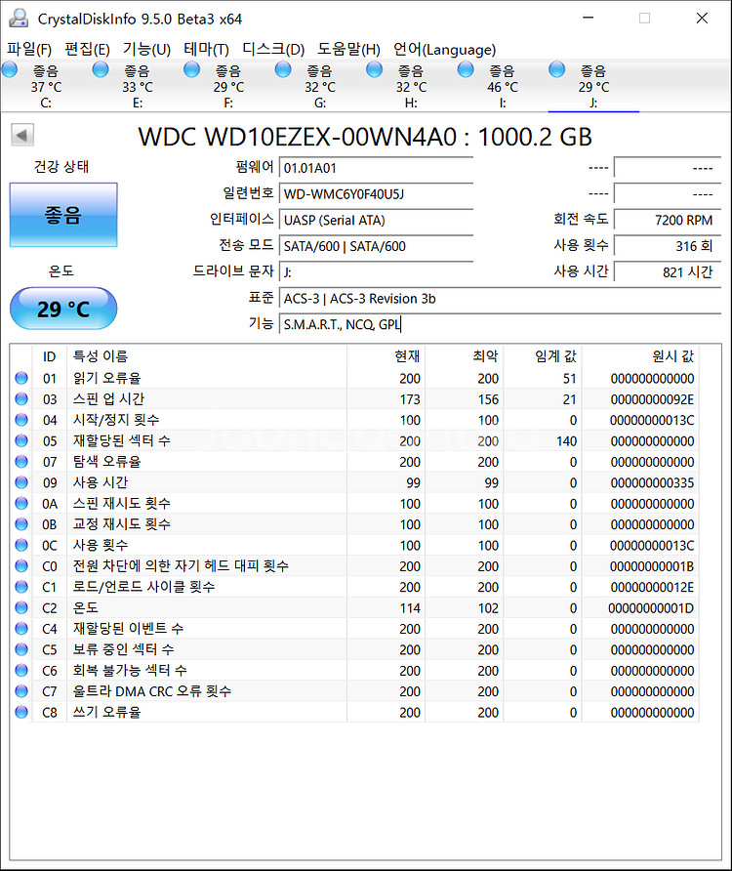Screen dimensions: 732x871
Task: Click status dot of C0 row
Action: click(21, 566)
